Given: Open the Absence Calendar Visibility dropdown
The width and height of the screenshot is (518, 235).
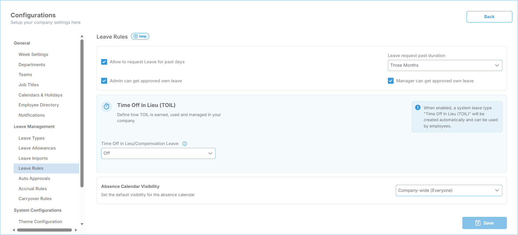Looking at the screenshot, I should click(449, 190).
